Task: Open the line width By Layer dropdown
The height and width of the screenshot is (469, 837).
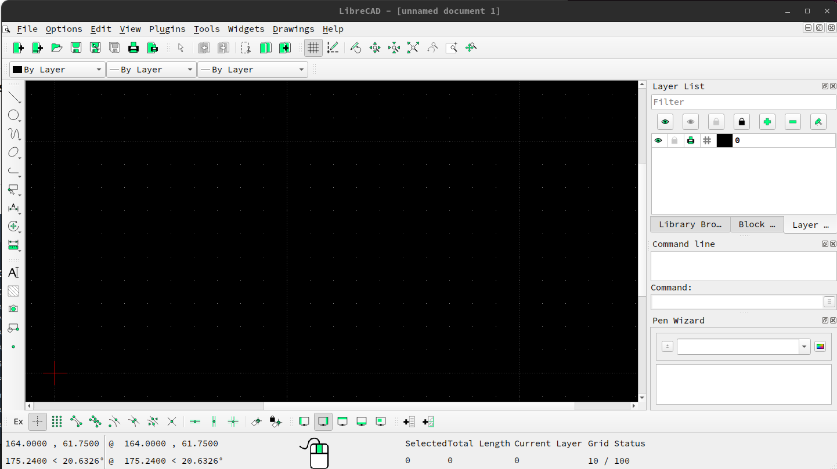Action: tap(151, 70)
